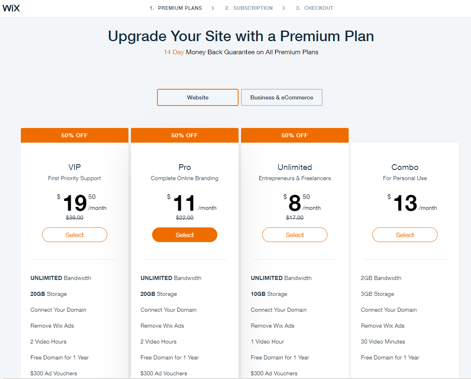471x379 pixels.
Task: Select the Unlimited plan
Action: [x=295, y=235]
